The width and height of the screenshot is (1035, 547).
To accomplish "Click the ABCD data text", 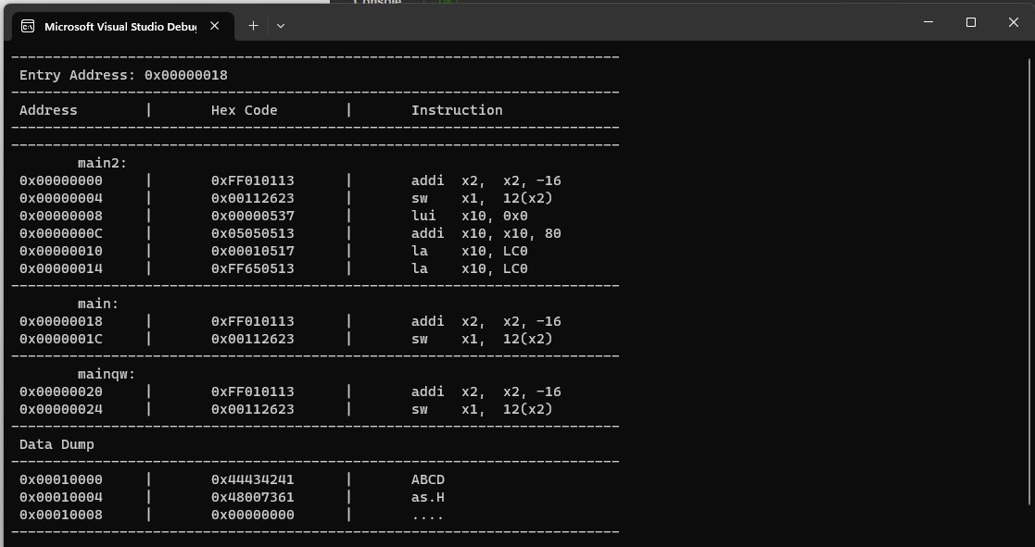I will [428, 479].
